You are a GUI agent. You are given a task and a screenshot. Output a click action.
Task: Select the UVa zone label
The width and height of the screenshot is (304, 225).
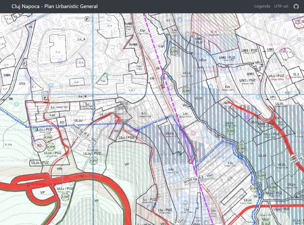pyautogui.click(x=22, y=83)
